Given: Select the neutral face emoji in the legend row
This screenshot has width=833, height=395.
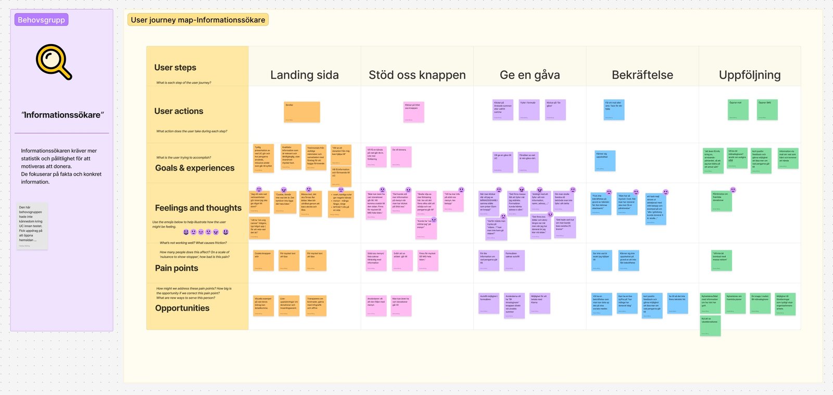Looking at the screenshot, I should click(x=201, y=232).
